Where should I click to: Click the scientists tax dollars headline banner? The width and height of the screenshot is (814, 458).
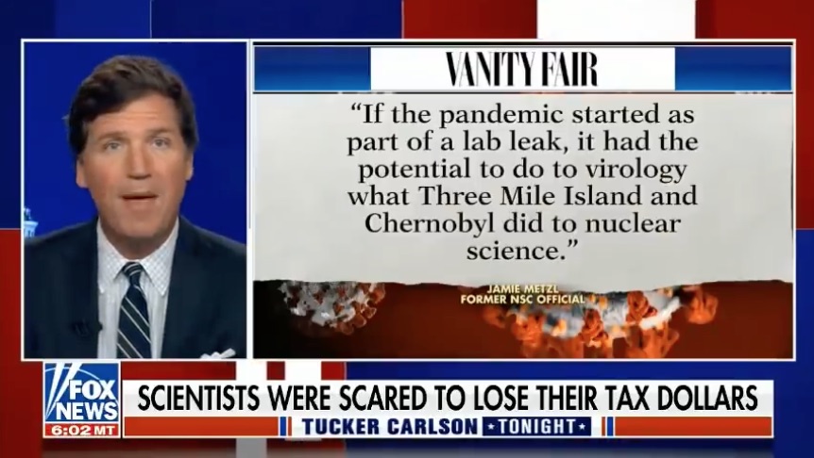[447, 398]
